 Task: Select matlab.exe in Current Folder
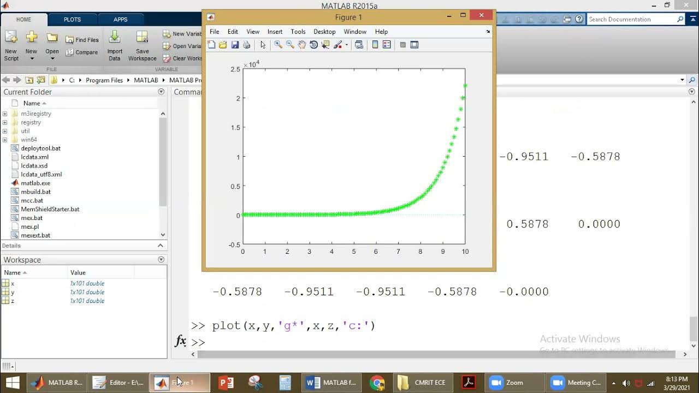point(35,183)
